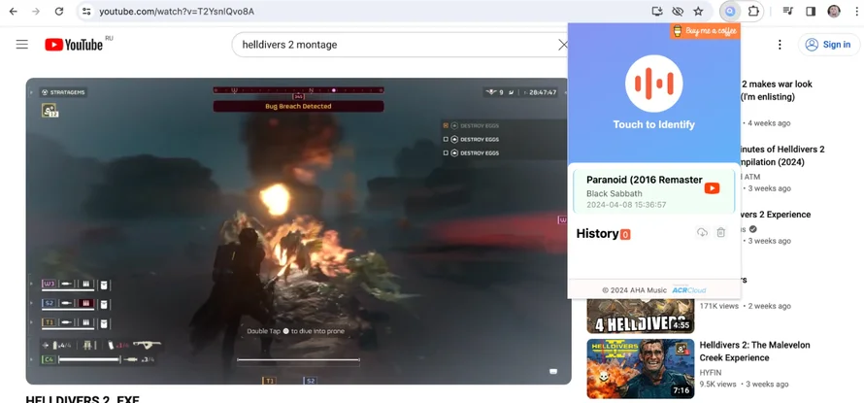Viewport: 864px width, 403px height.
Task: Click the browser forward arrow
Action: (x=36, y=11)
